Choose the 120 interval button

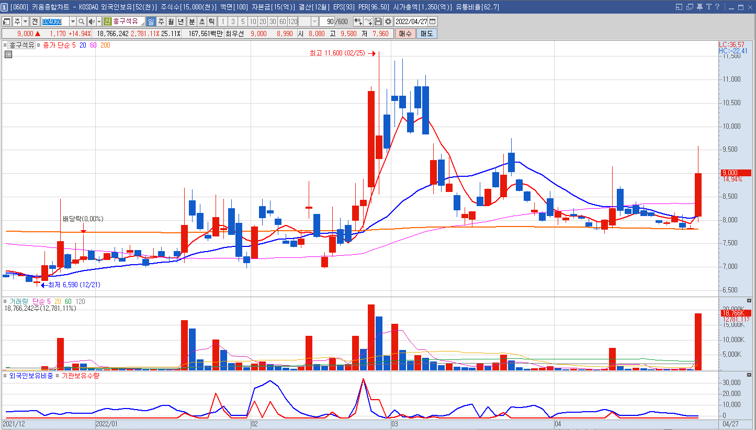(292, 21)
